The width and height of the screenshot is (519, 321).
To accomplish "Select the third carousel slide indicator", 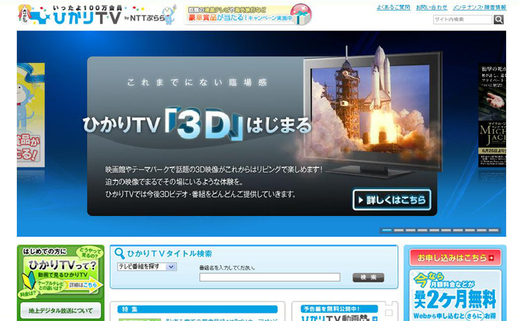I will point(411,230).
